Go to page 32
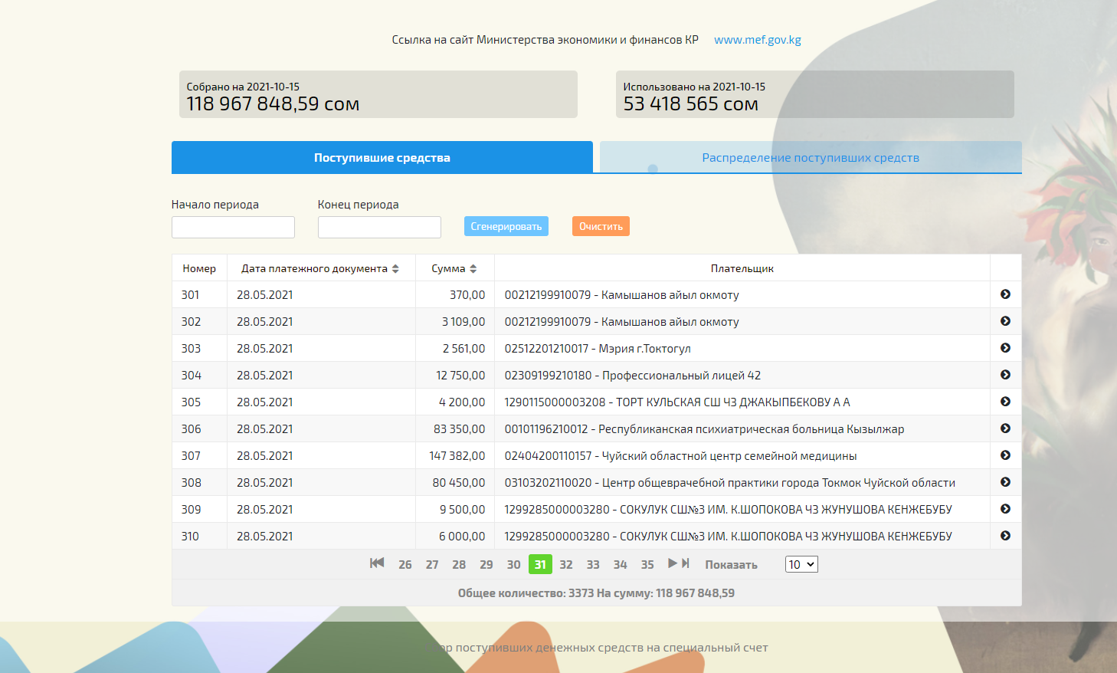This screenshot has height=673, width=1117. click(x=566, y=565)
